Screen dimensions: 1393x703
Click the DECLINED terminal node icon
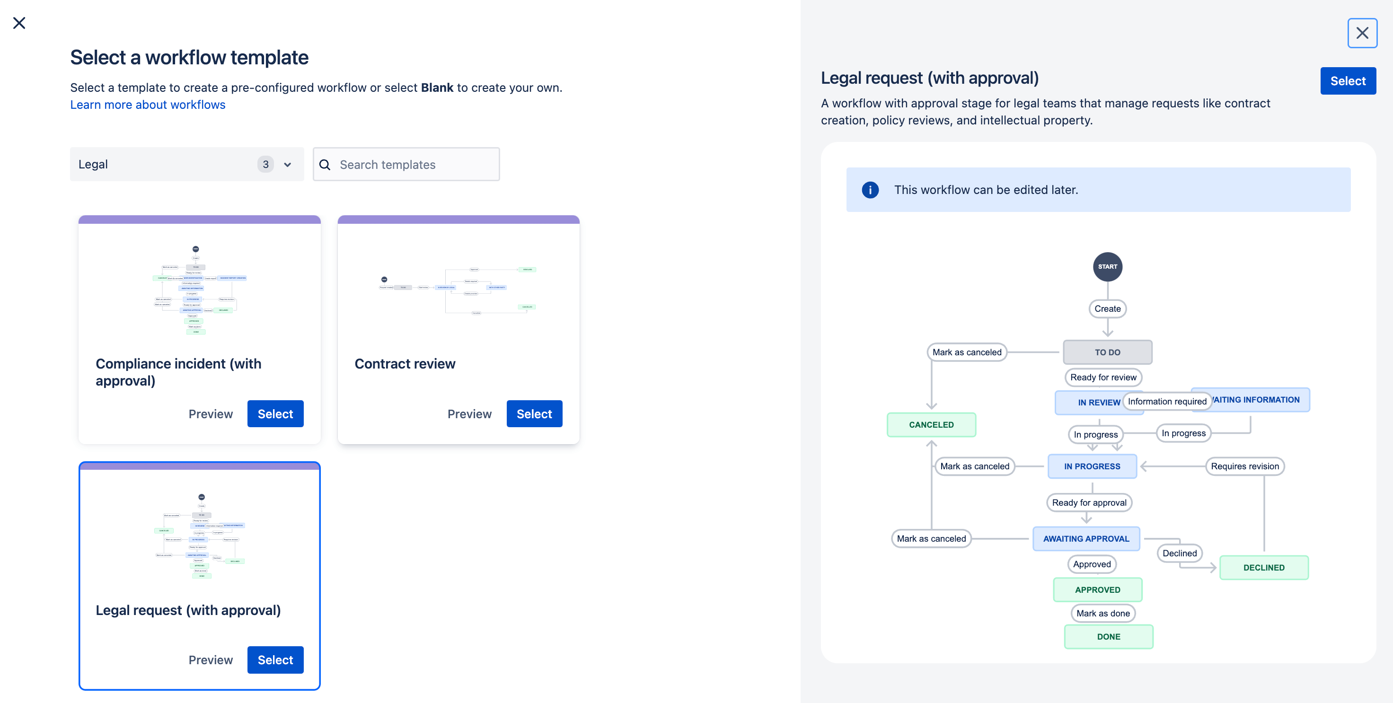[1264, 568]
